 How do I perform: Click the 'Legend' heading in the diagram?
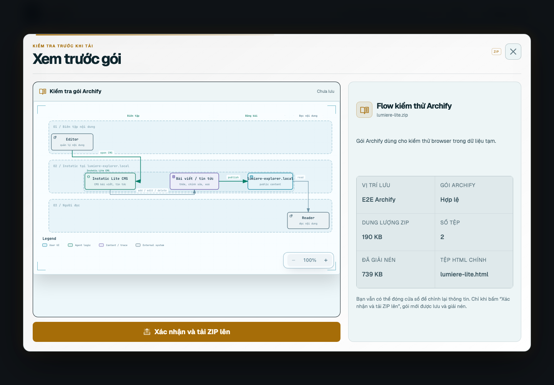pyautogui.click(x=49, y=239)
